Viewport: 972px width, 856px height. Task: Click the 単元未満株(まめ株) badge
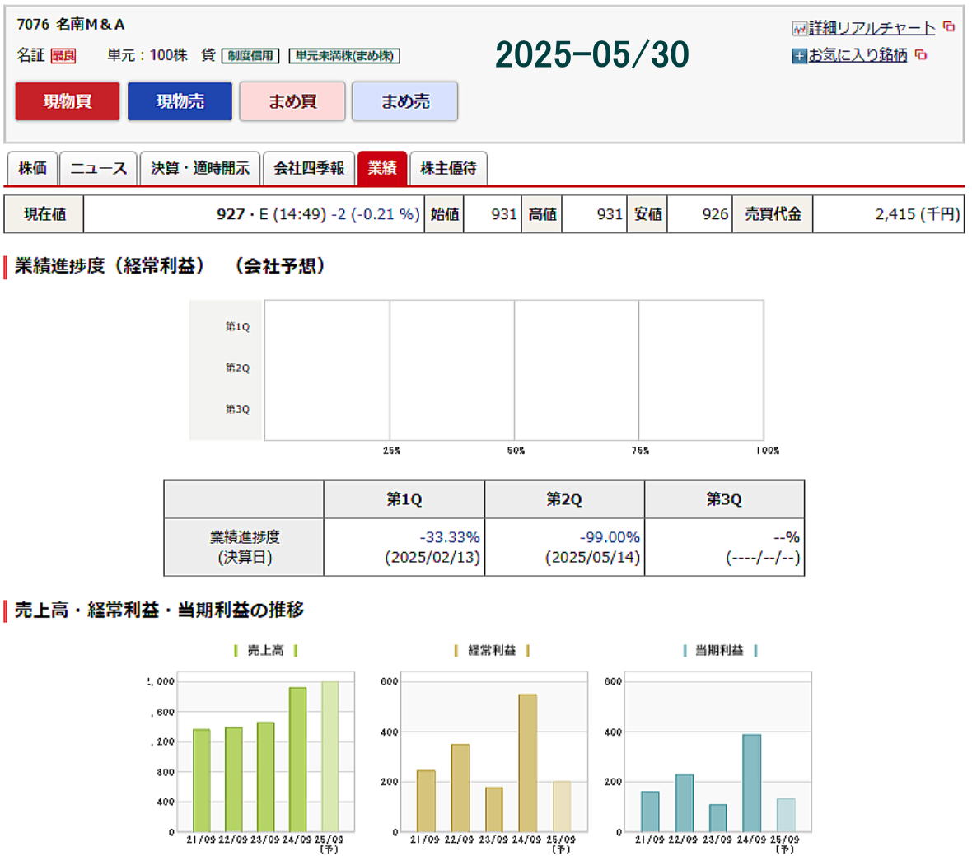[344, 56]
